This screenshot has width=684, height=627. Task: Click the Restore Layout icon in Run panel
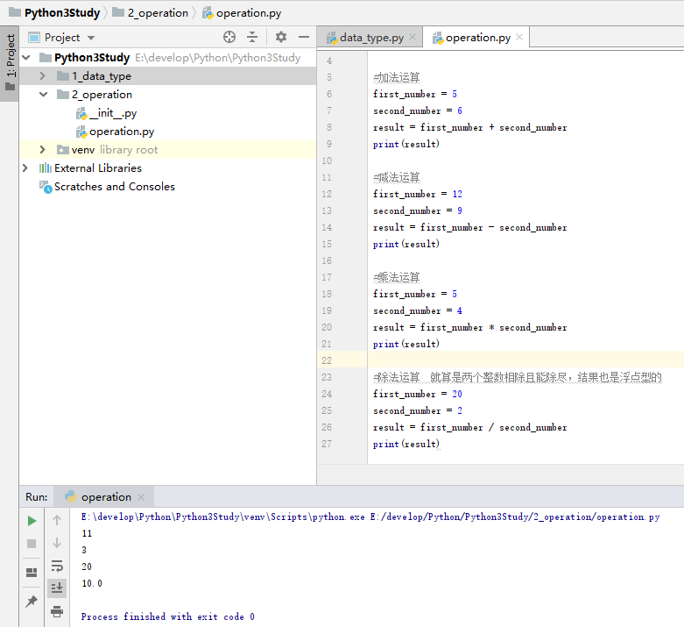(x=32, y=573)
